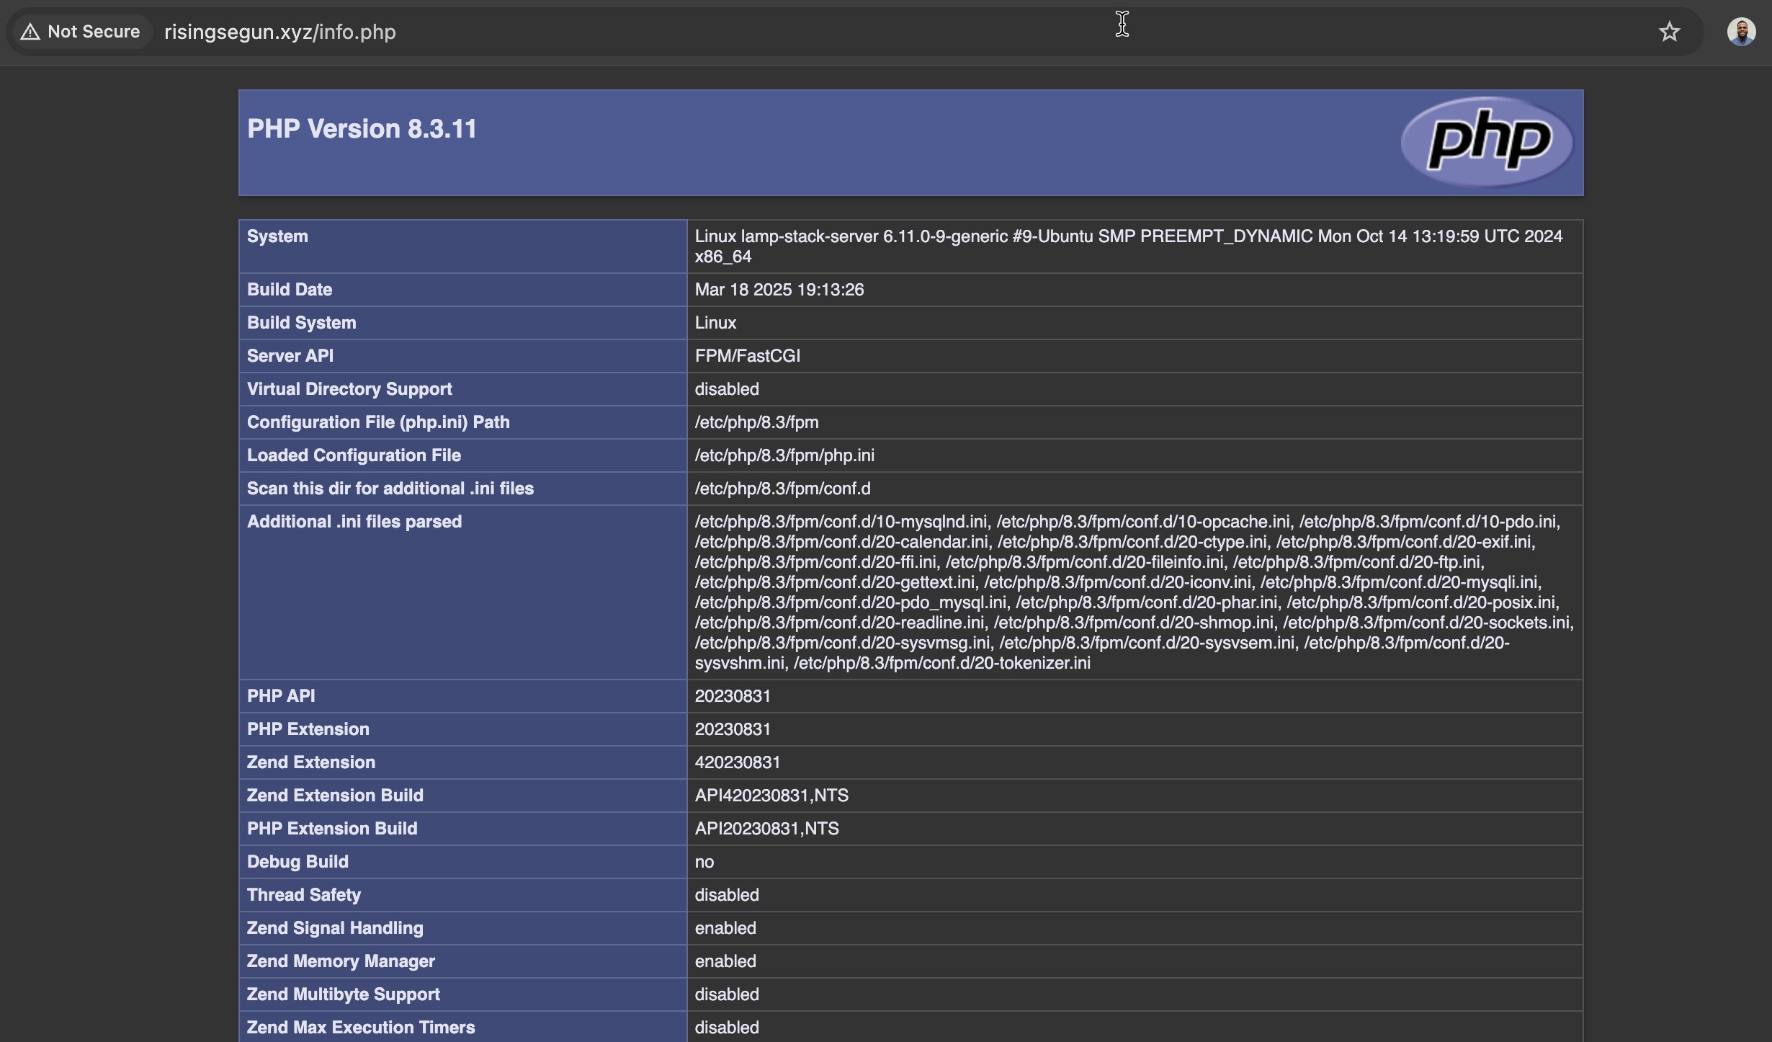The height and width of the screenshot is (1042, 1772).
Task: Click the PHP logo image
Action: [1485, 142]
